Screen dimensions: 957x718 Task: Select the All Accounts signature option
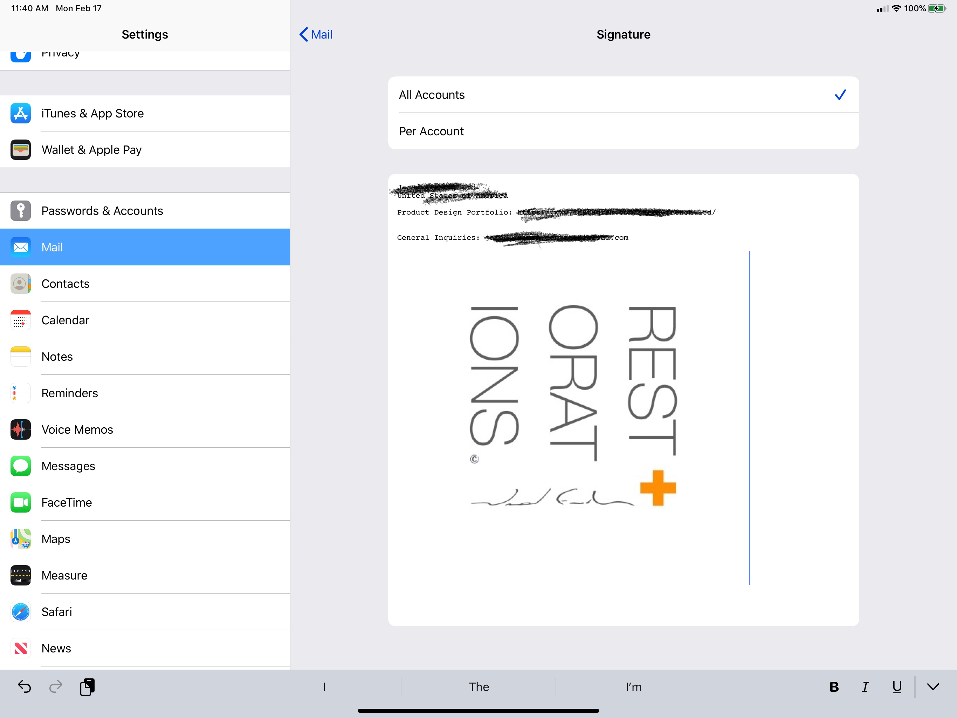(623, 95)
